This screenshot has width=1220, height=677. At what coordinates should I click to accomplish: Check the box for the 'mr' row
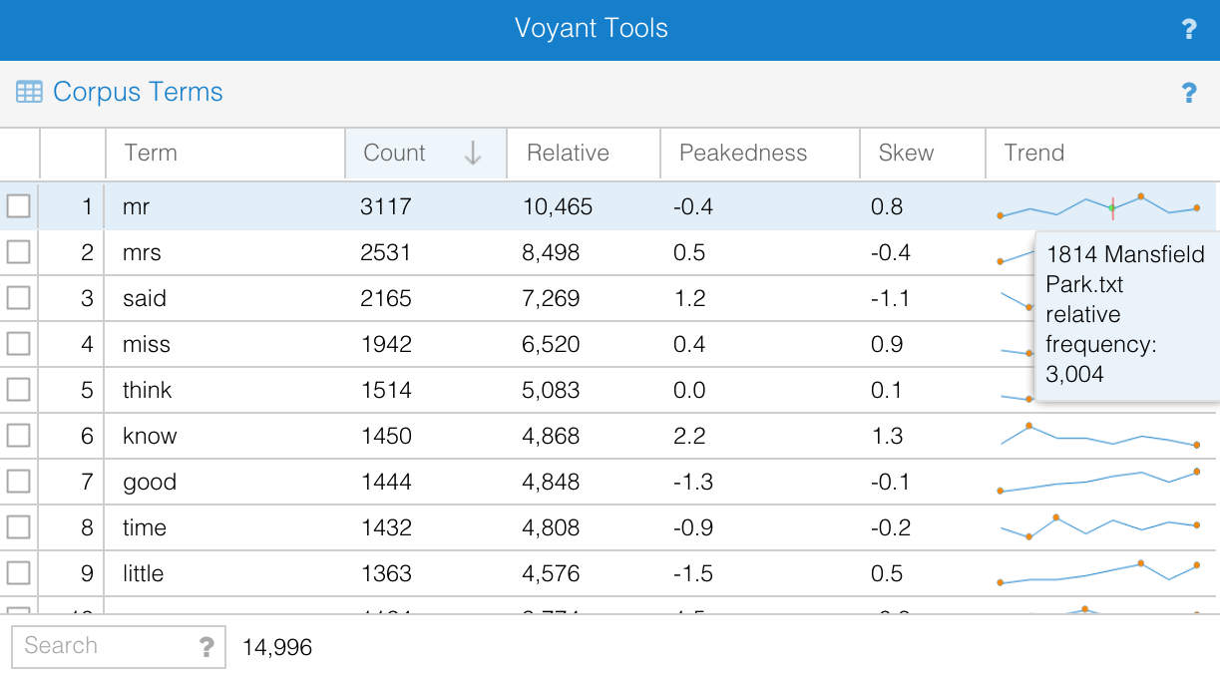point(19,206)
